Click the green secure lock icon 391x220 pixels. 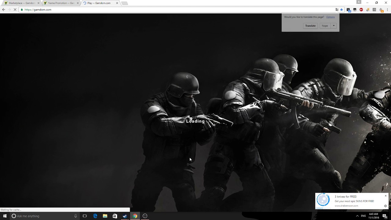pyautogui.click(x=22, y=9)
